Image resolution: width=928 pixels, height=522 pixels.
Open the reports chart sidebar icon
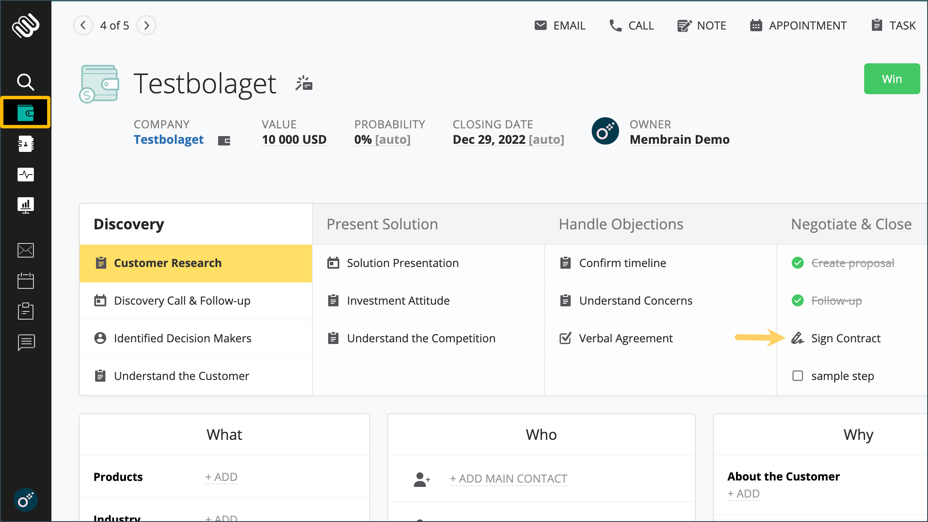pyautogui.click(x=26, y=205)
